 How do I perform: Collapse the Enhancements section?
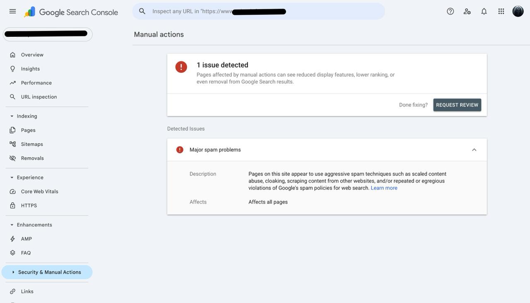[x=12, y=225]
